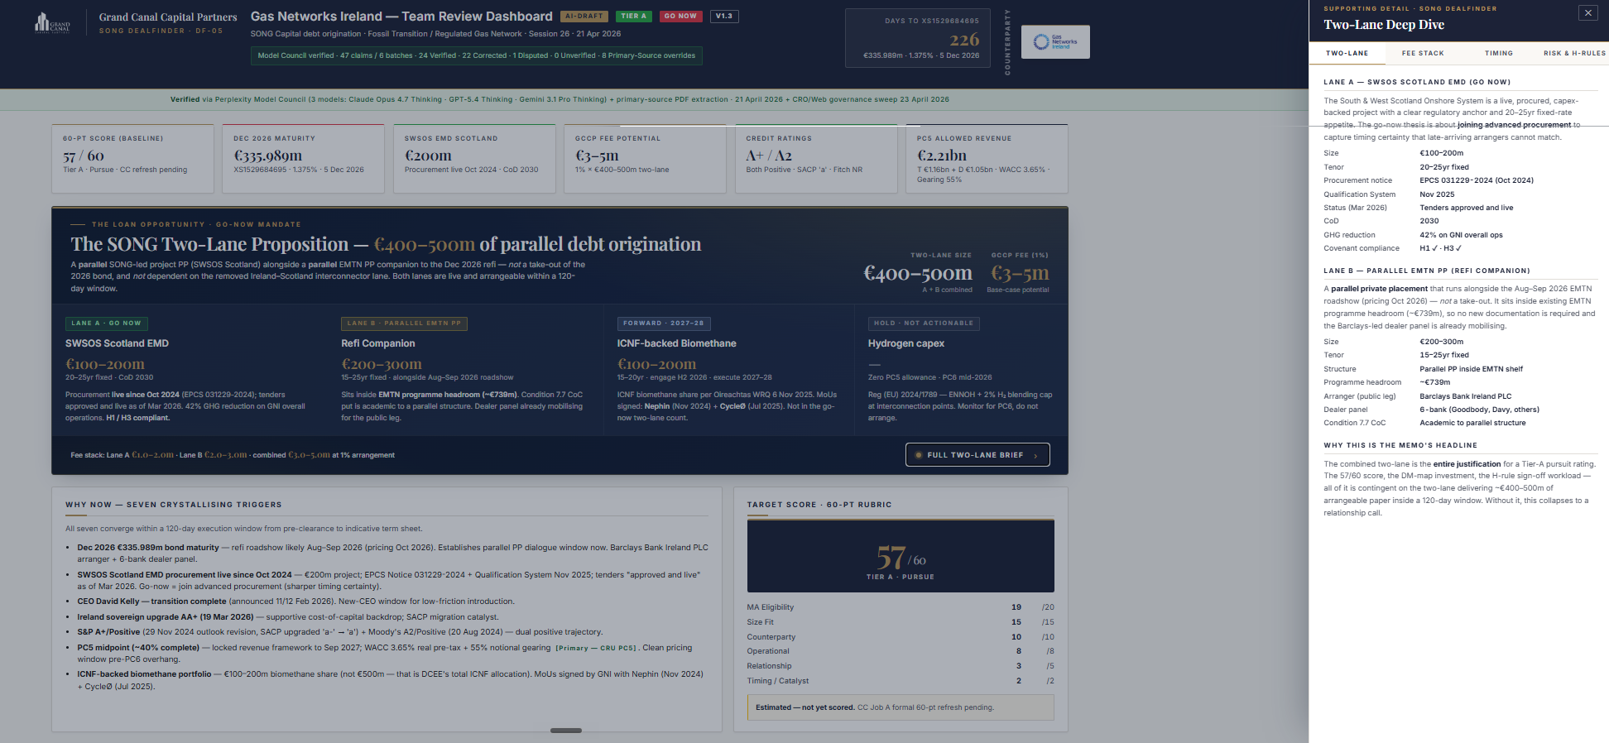Switch to the TWO-LANE tab
This screenshot has height=743, width=1609.
[1347, 53]
